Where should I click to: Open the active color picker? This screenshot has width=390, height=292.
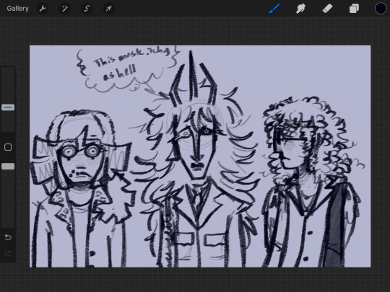[381, 9]
